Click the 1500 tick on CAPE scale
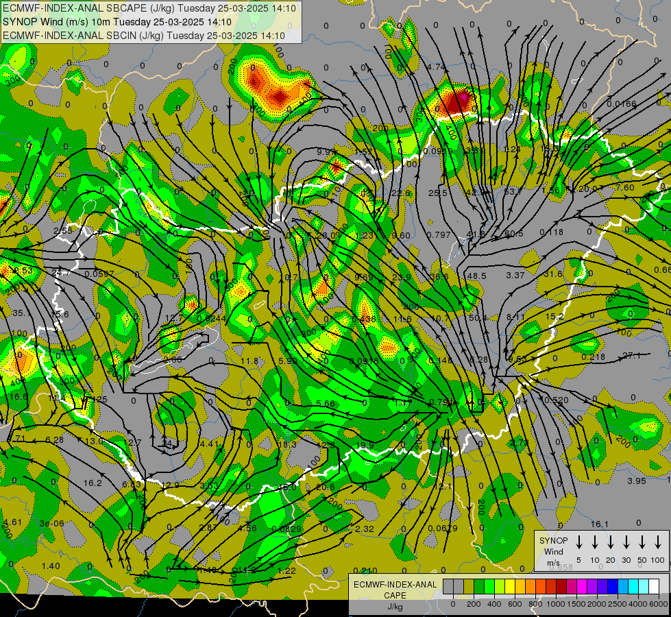This screenshot has width=671, height=617. point(576,604)
